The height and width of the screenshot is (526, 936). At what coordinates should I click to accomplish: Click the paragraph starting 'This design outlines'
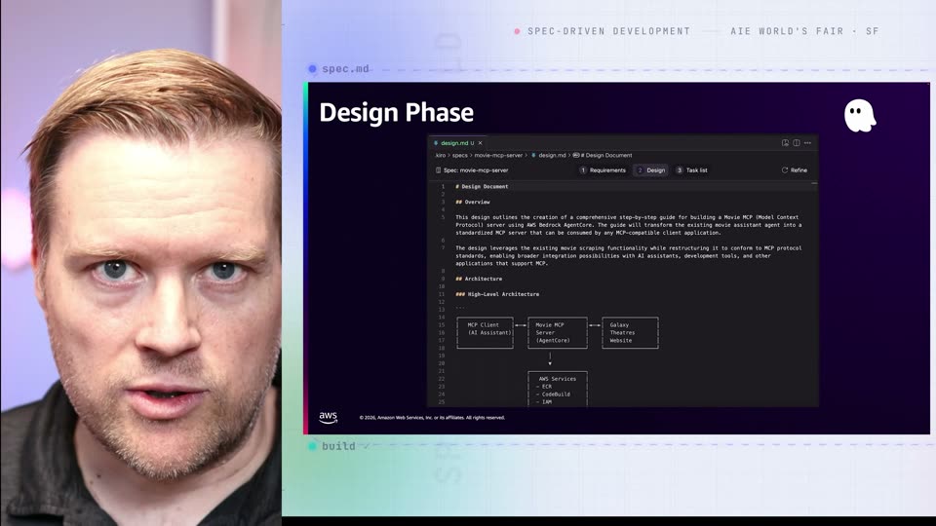pyautogui.click(x=629, y=225)
